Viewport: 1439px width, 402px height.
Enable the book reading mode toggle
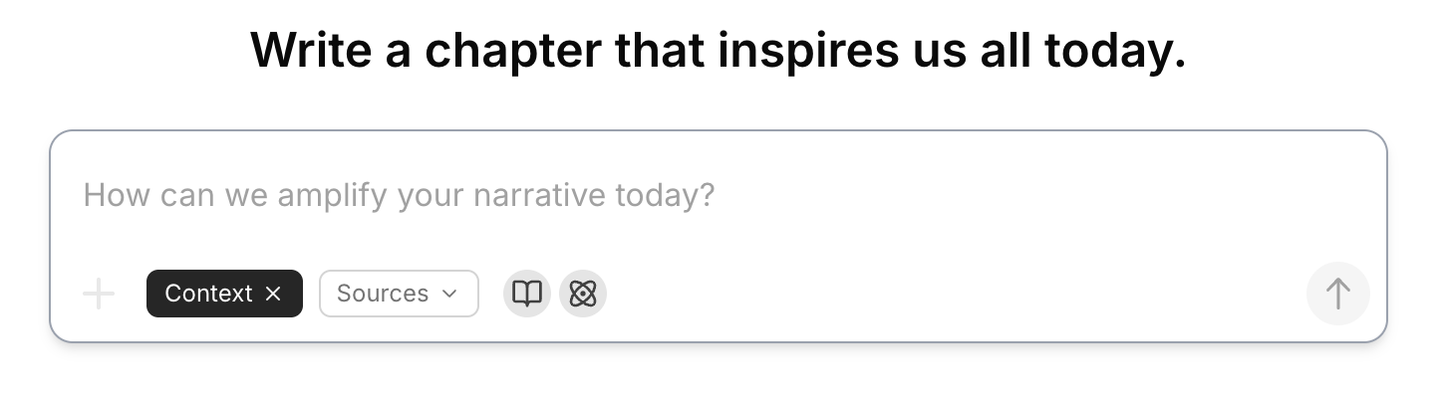tap(527, 294)
